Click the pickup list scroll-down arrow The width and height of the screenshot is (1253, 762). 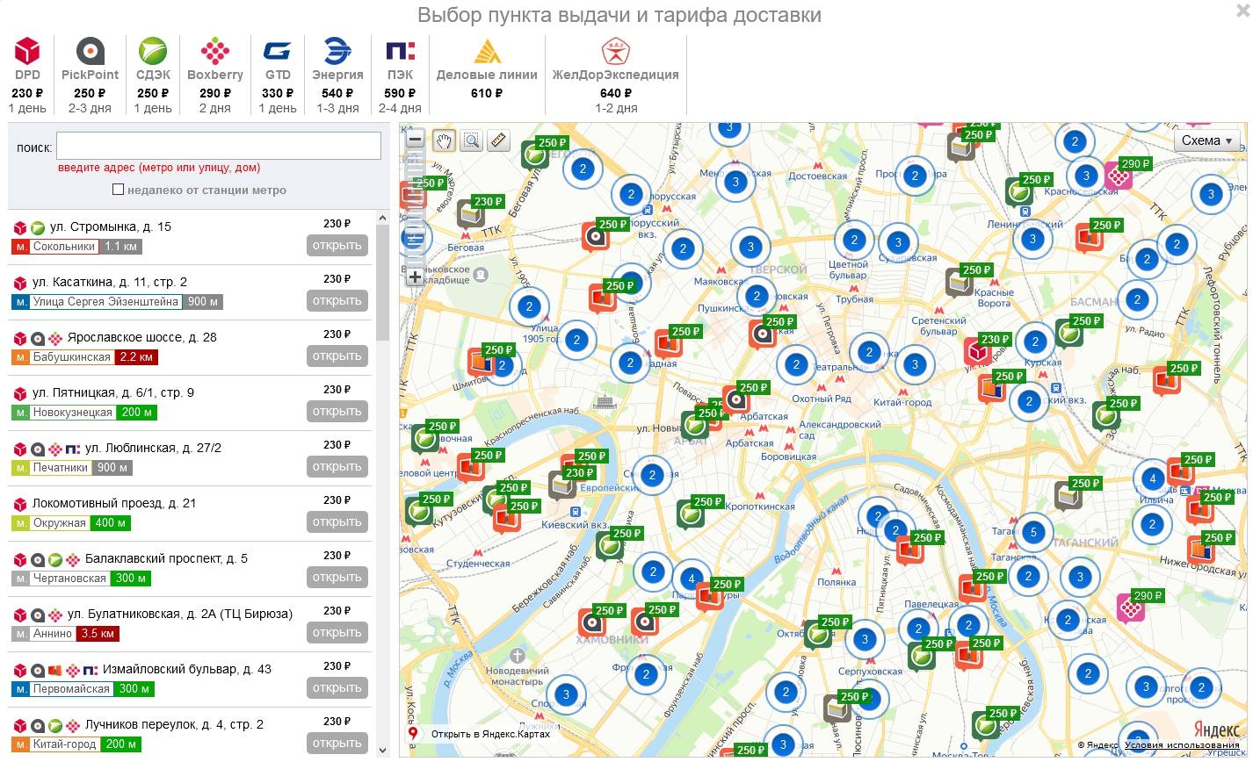point(382,751)
